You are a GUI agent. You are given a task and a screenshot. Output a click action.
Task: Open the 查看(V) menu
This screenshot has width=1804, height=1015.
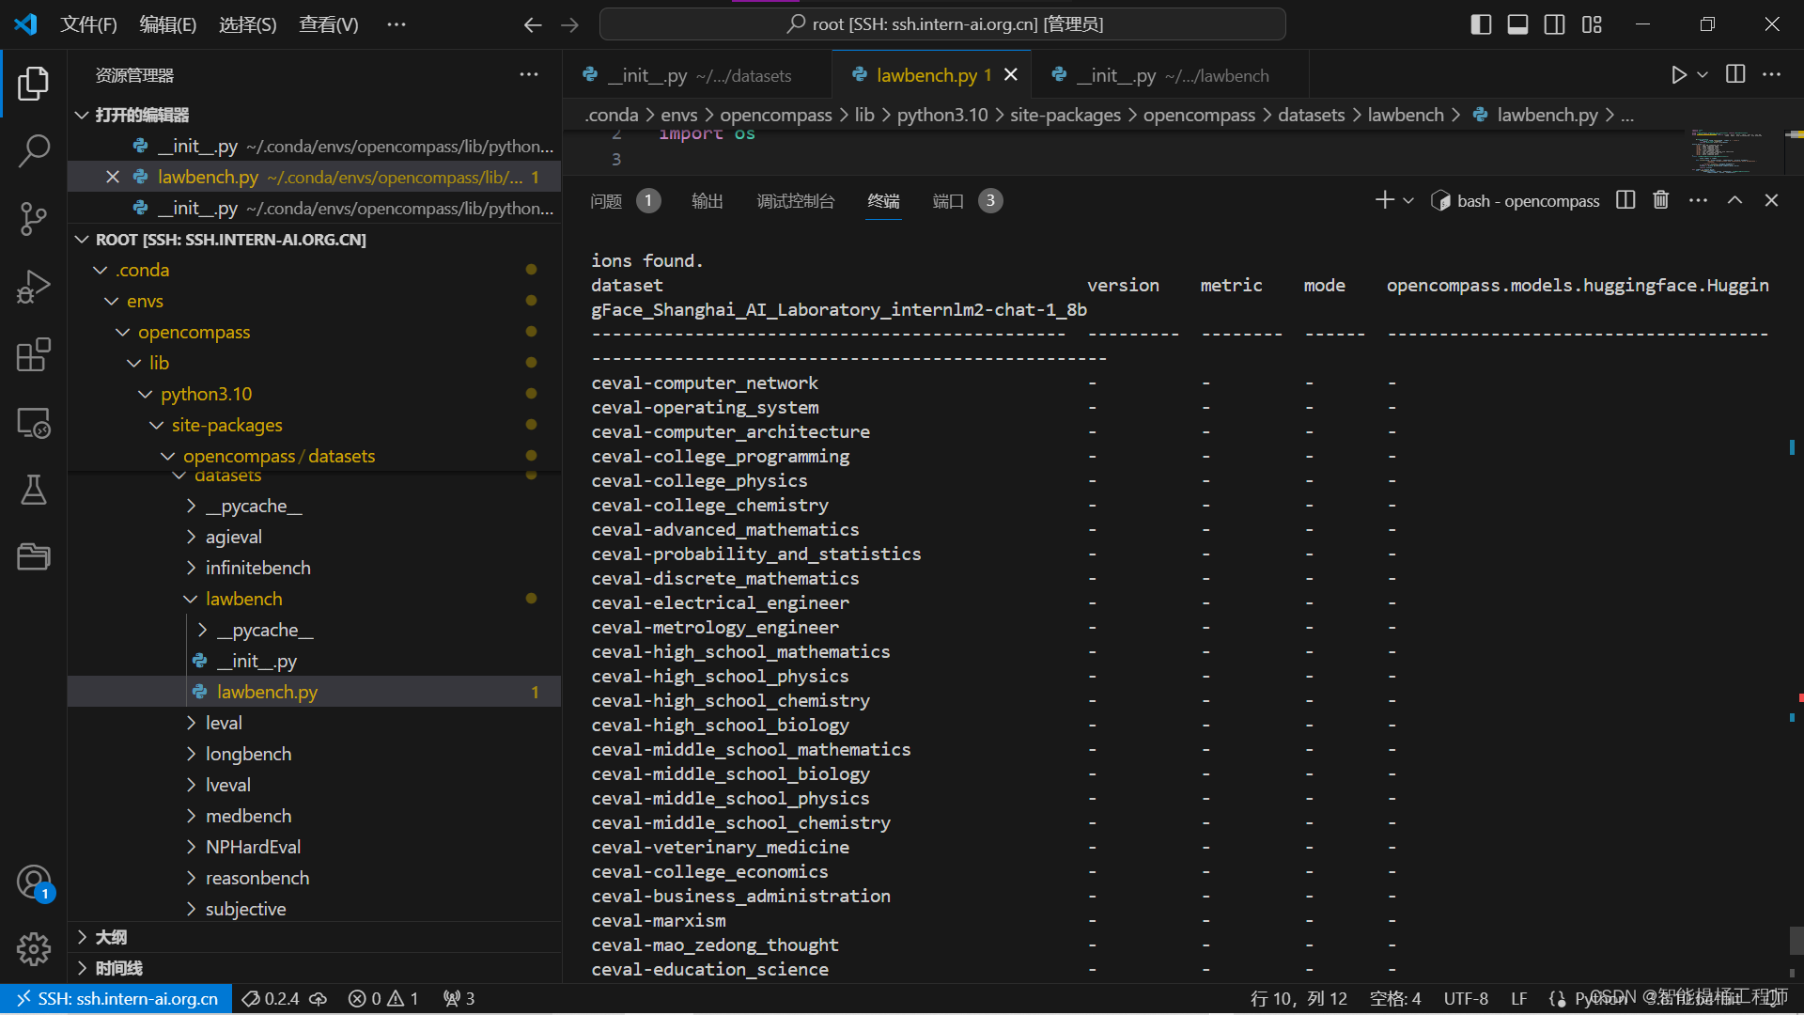(x=329, y=24)
